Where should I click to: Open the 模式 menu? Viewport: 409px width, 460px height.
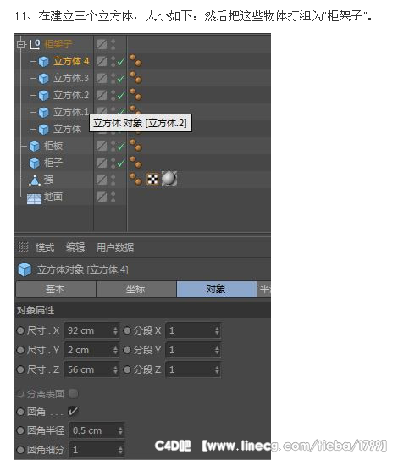coord(45,247)
